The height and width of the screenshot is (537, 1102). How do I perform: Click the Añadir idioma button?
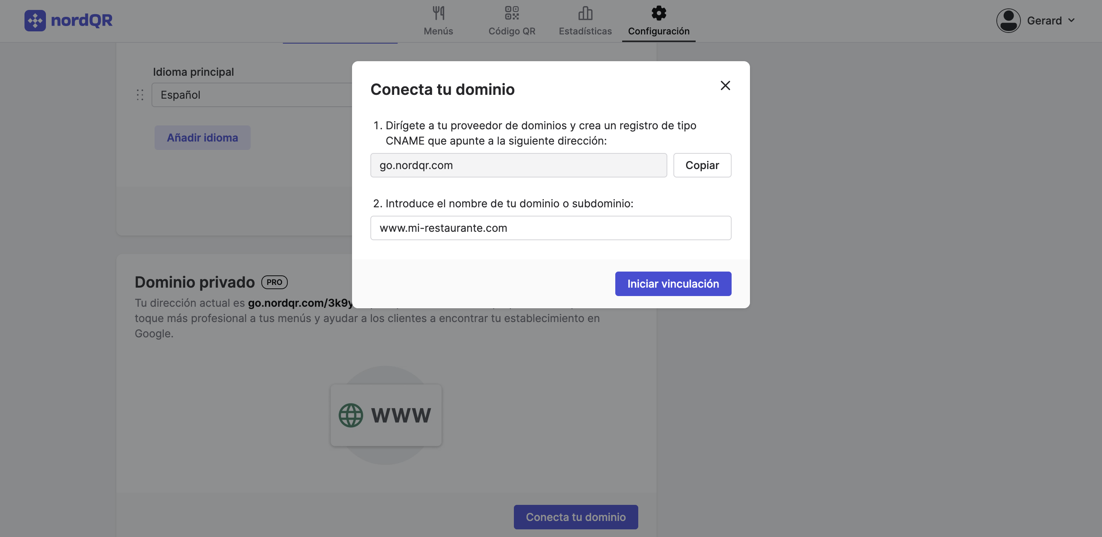click(x=202, y=137)
